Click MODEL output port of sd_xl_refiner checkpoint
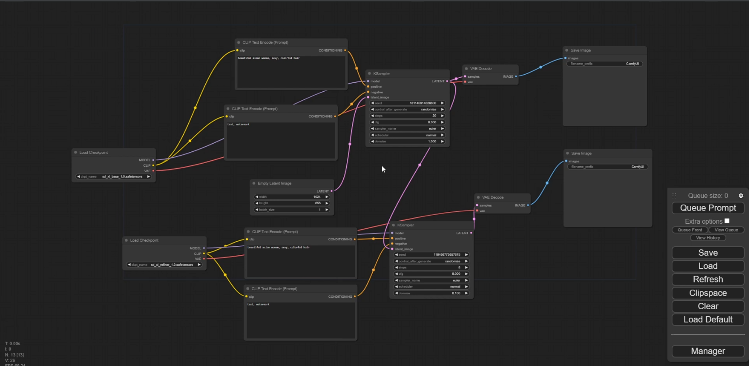The width and height of the screenshot is (749, 366). (x=204, y=248)
